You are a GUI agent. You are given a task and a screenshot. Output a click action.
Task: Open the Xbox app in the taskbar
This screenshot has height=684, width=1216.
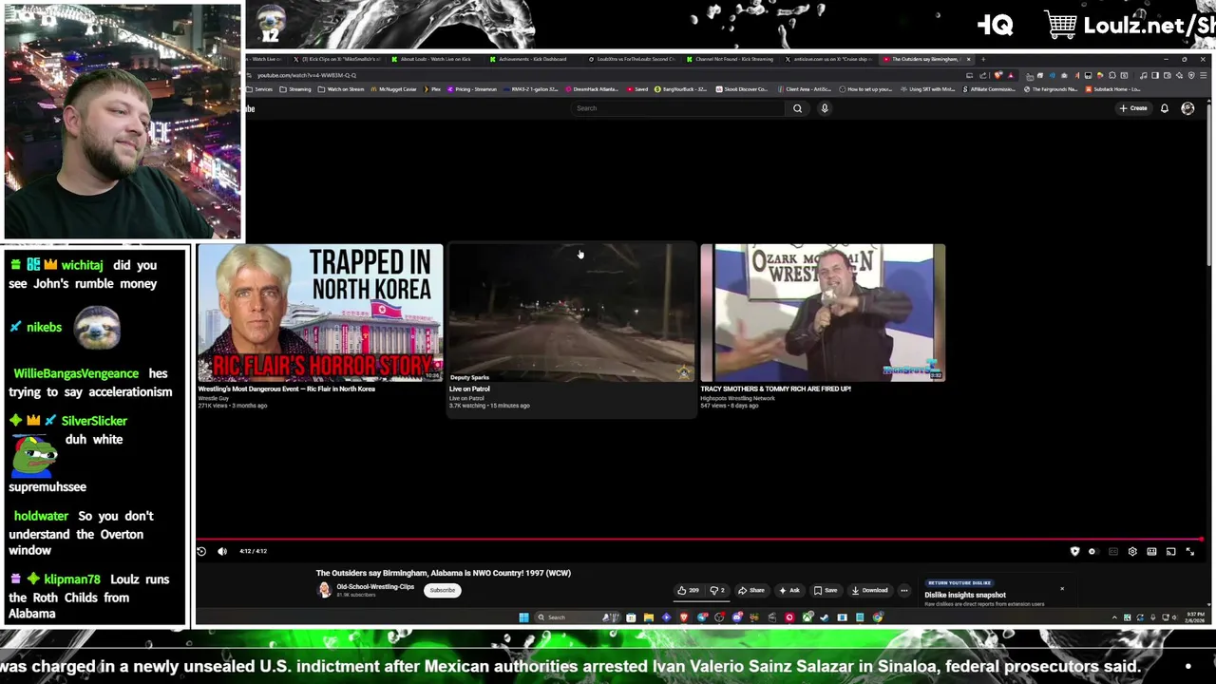[807, 617]
